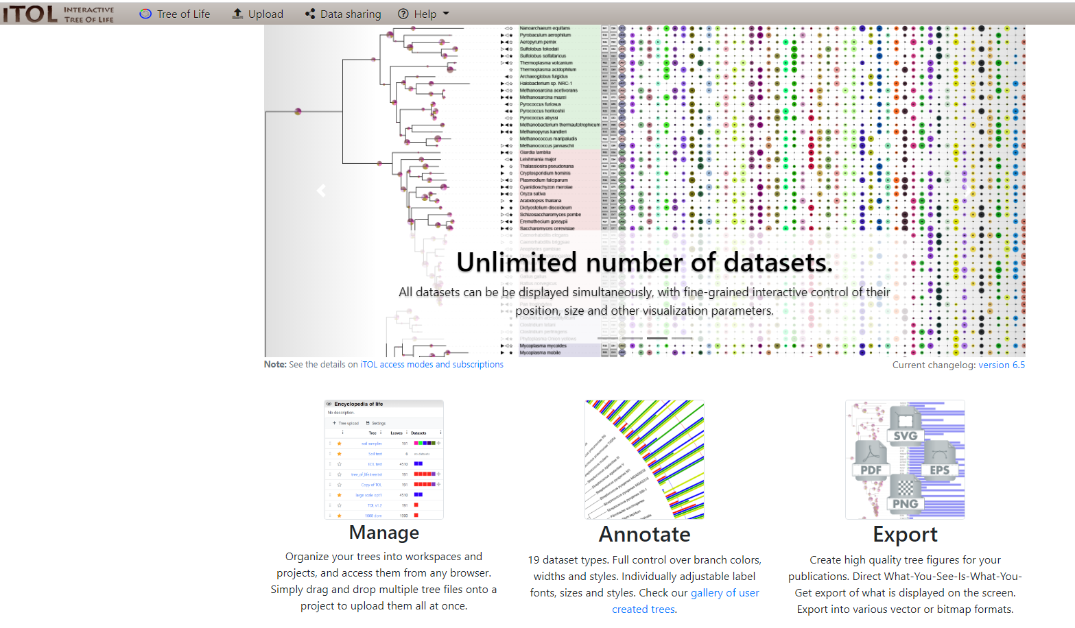Click the magenta dataset swatch for soil samples
The height and width of the screenshot is (628, 1075).
click(416, 444)
